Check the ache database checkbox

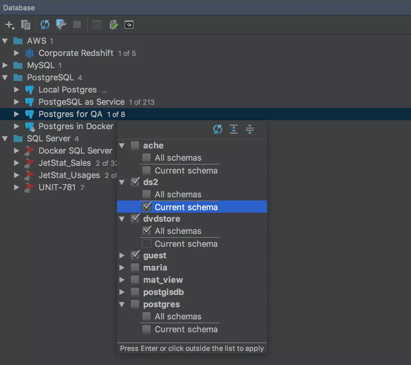point(135,146)
